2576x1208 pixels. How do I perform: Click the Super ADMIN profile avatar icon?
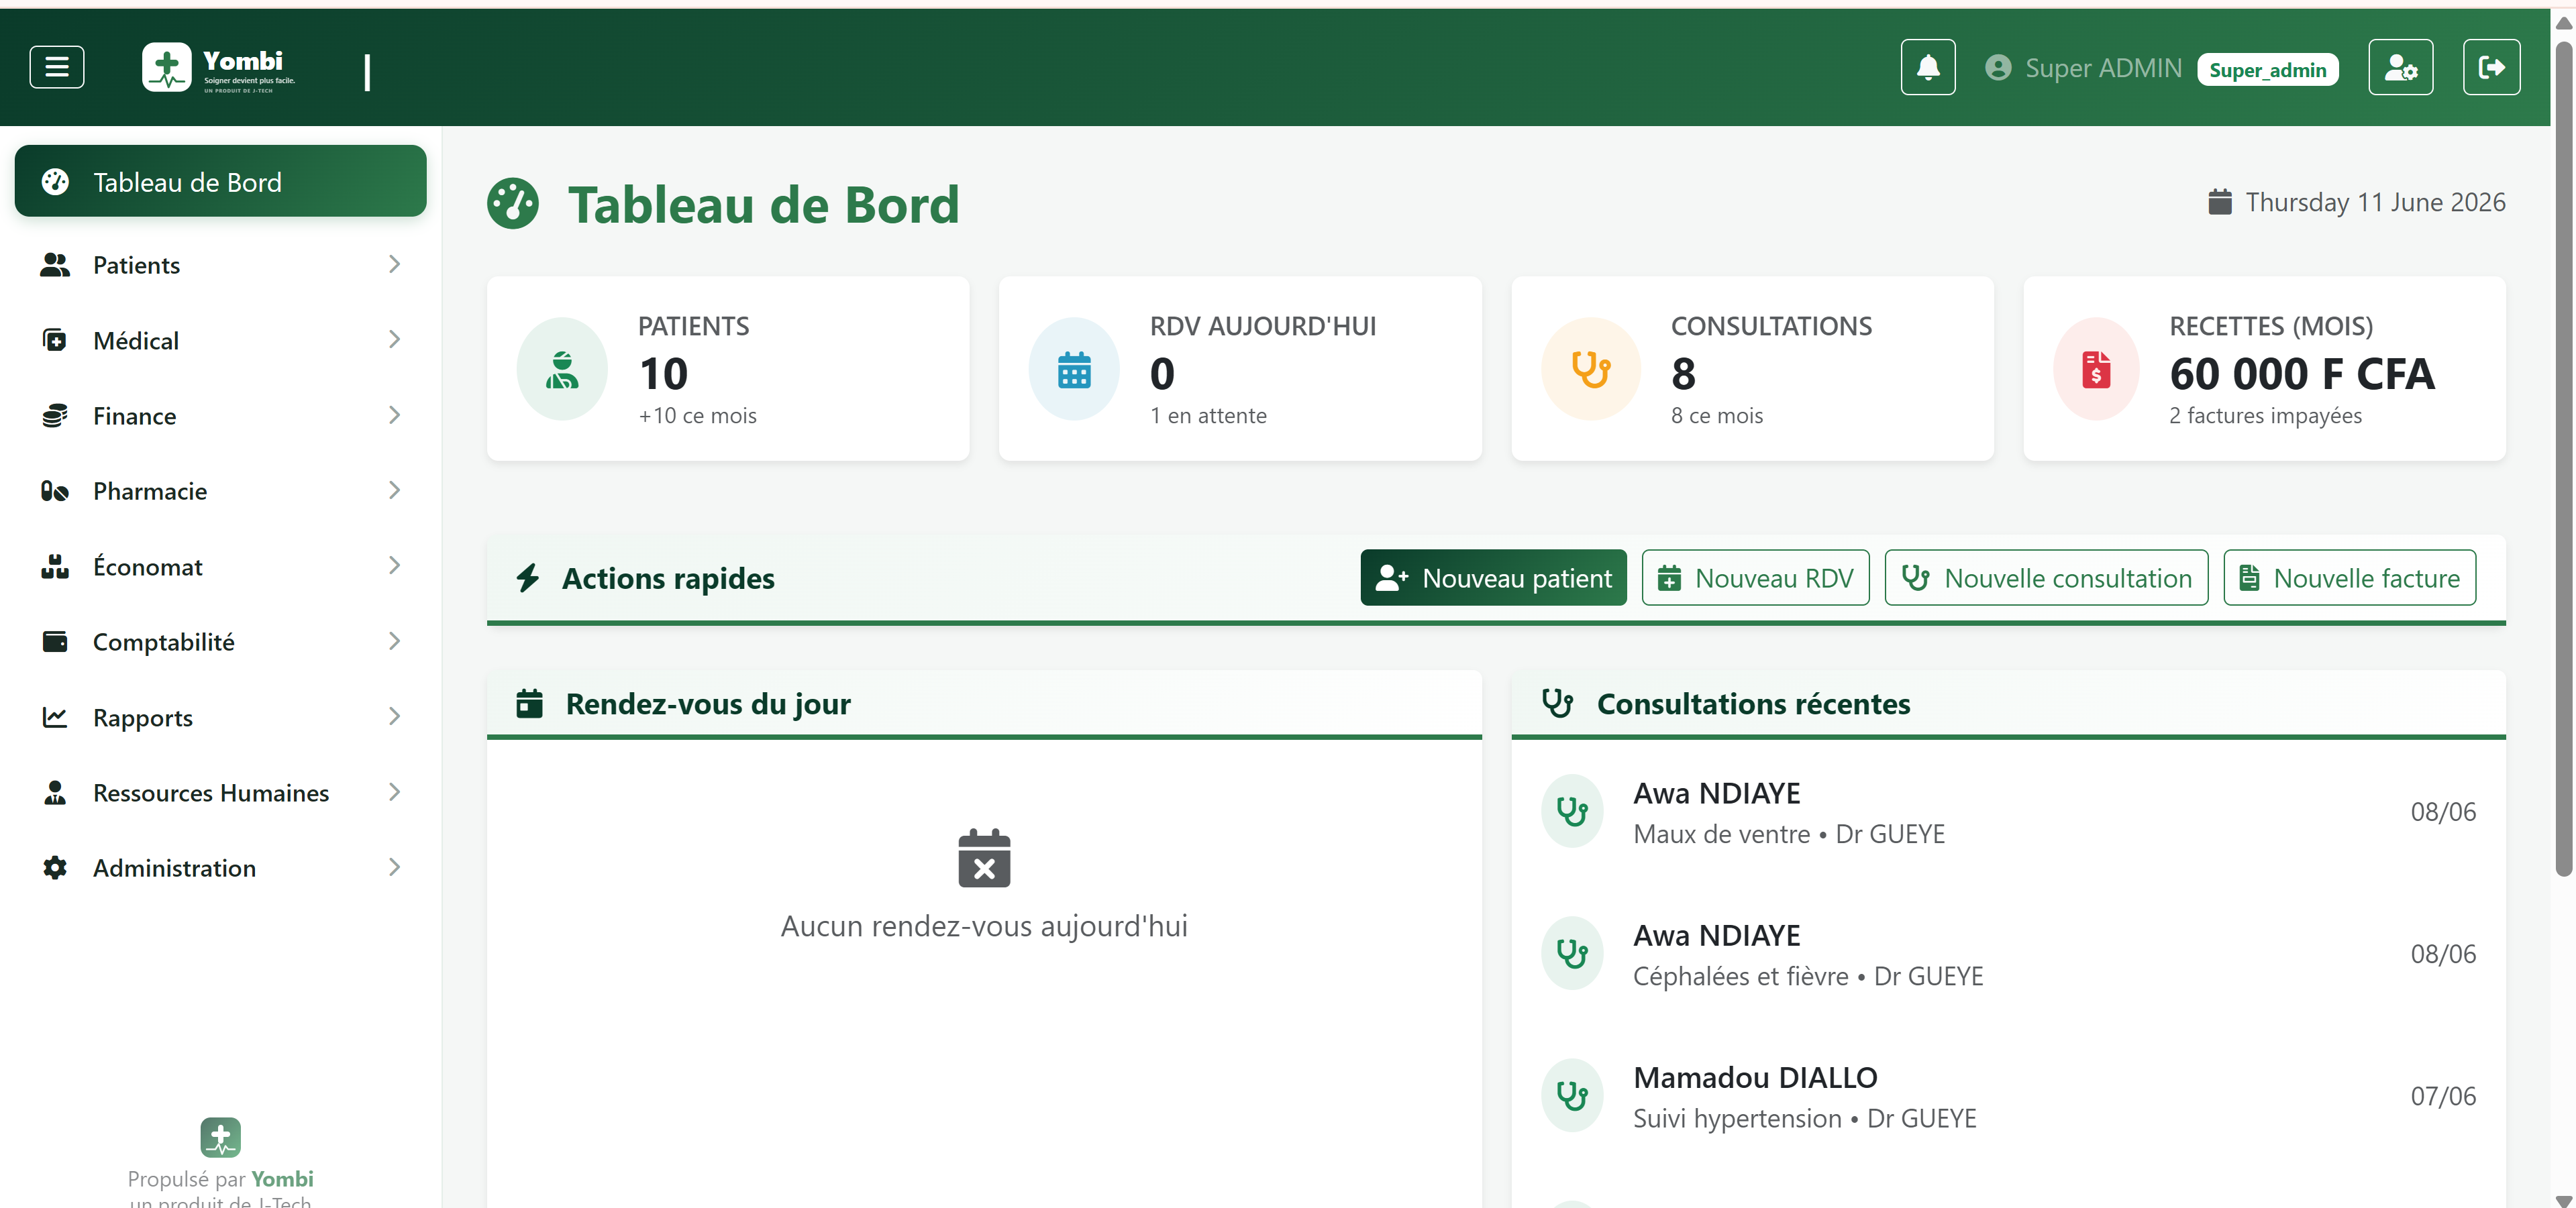[1997, 68]
